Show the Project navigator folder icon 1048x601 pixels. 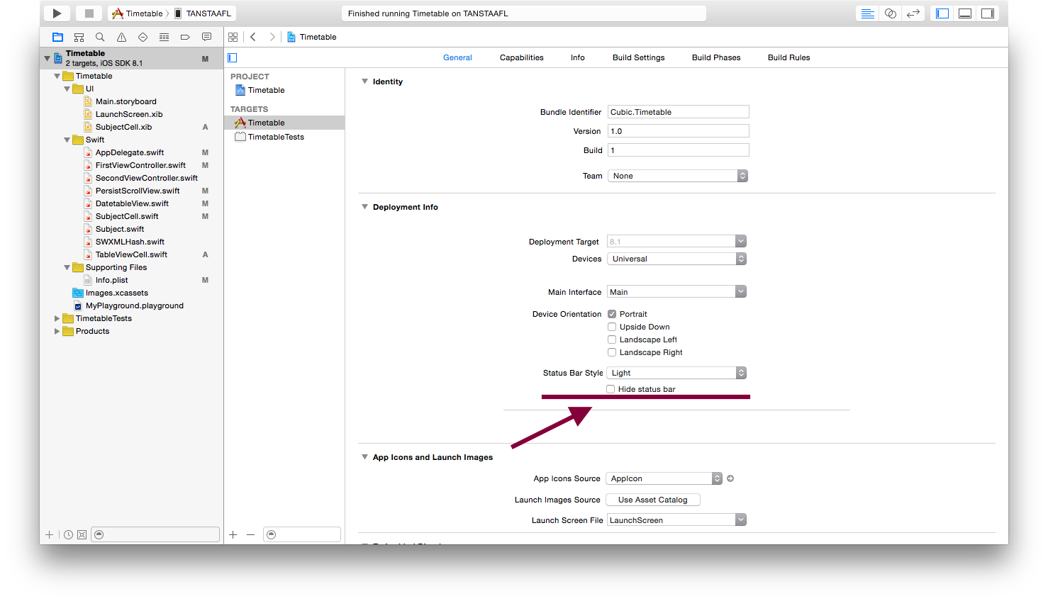pyautogui.click(x=58, y=37)
